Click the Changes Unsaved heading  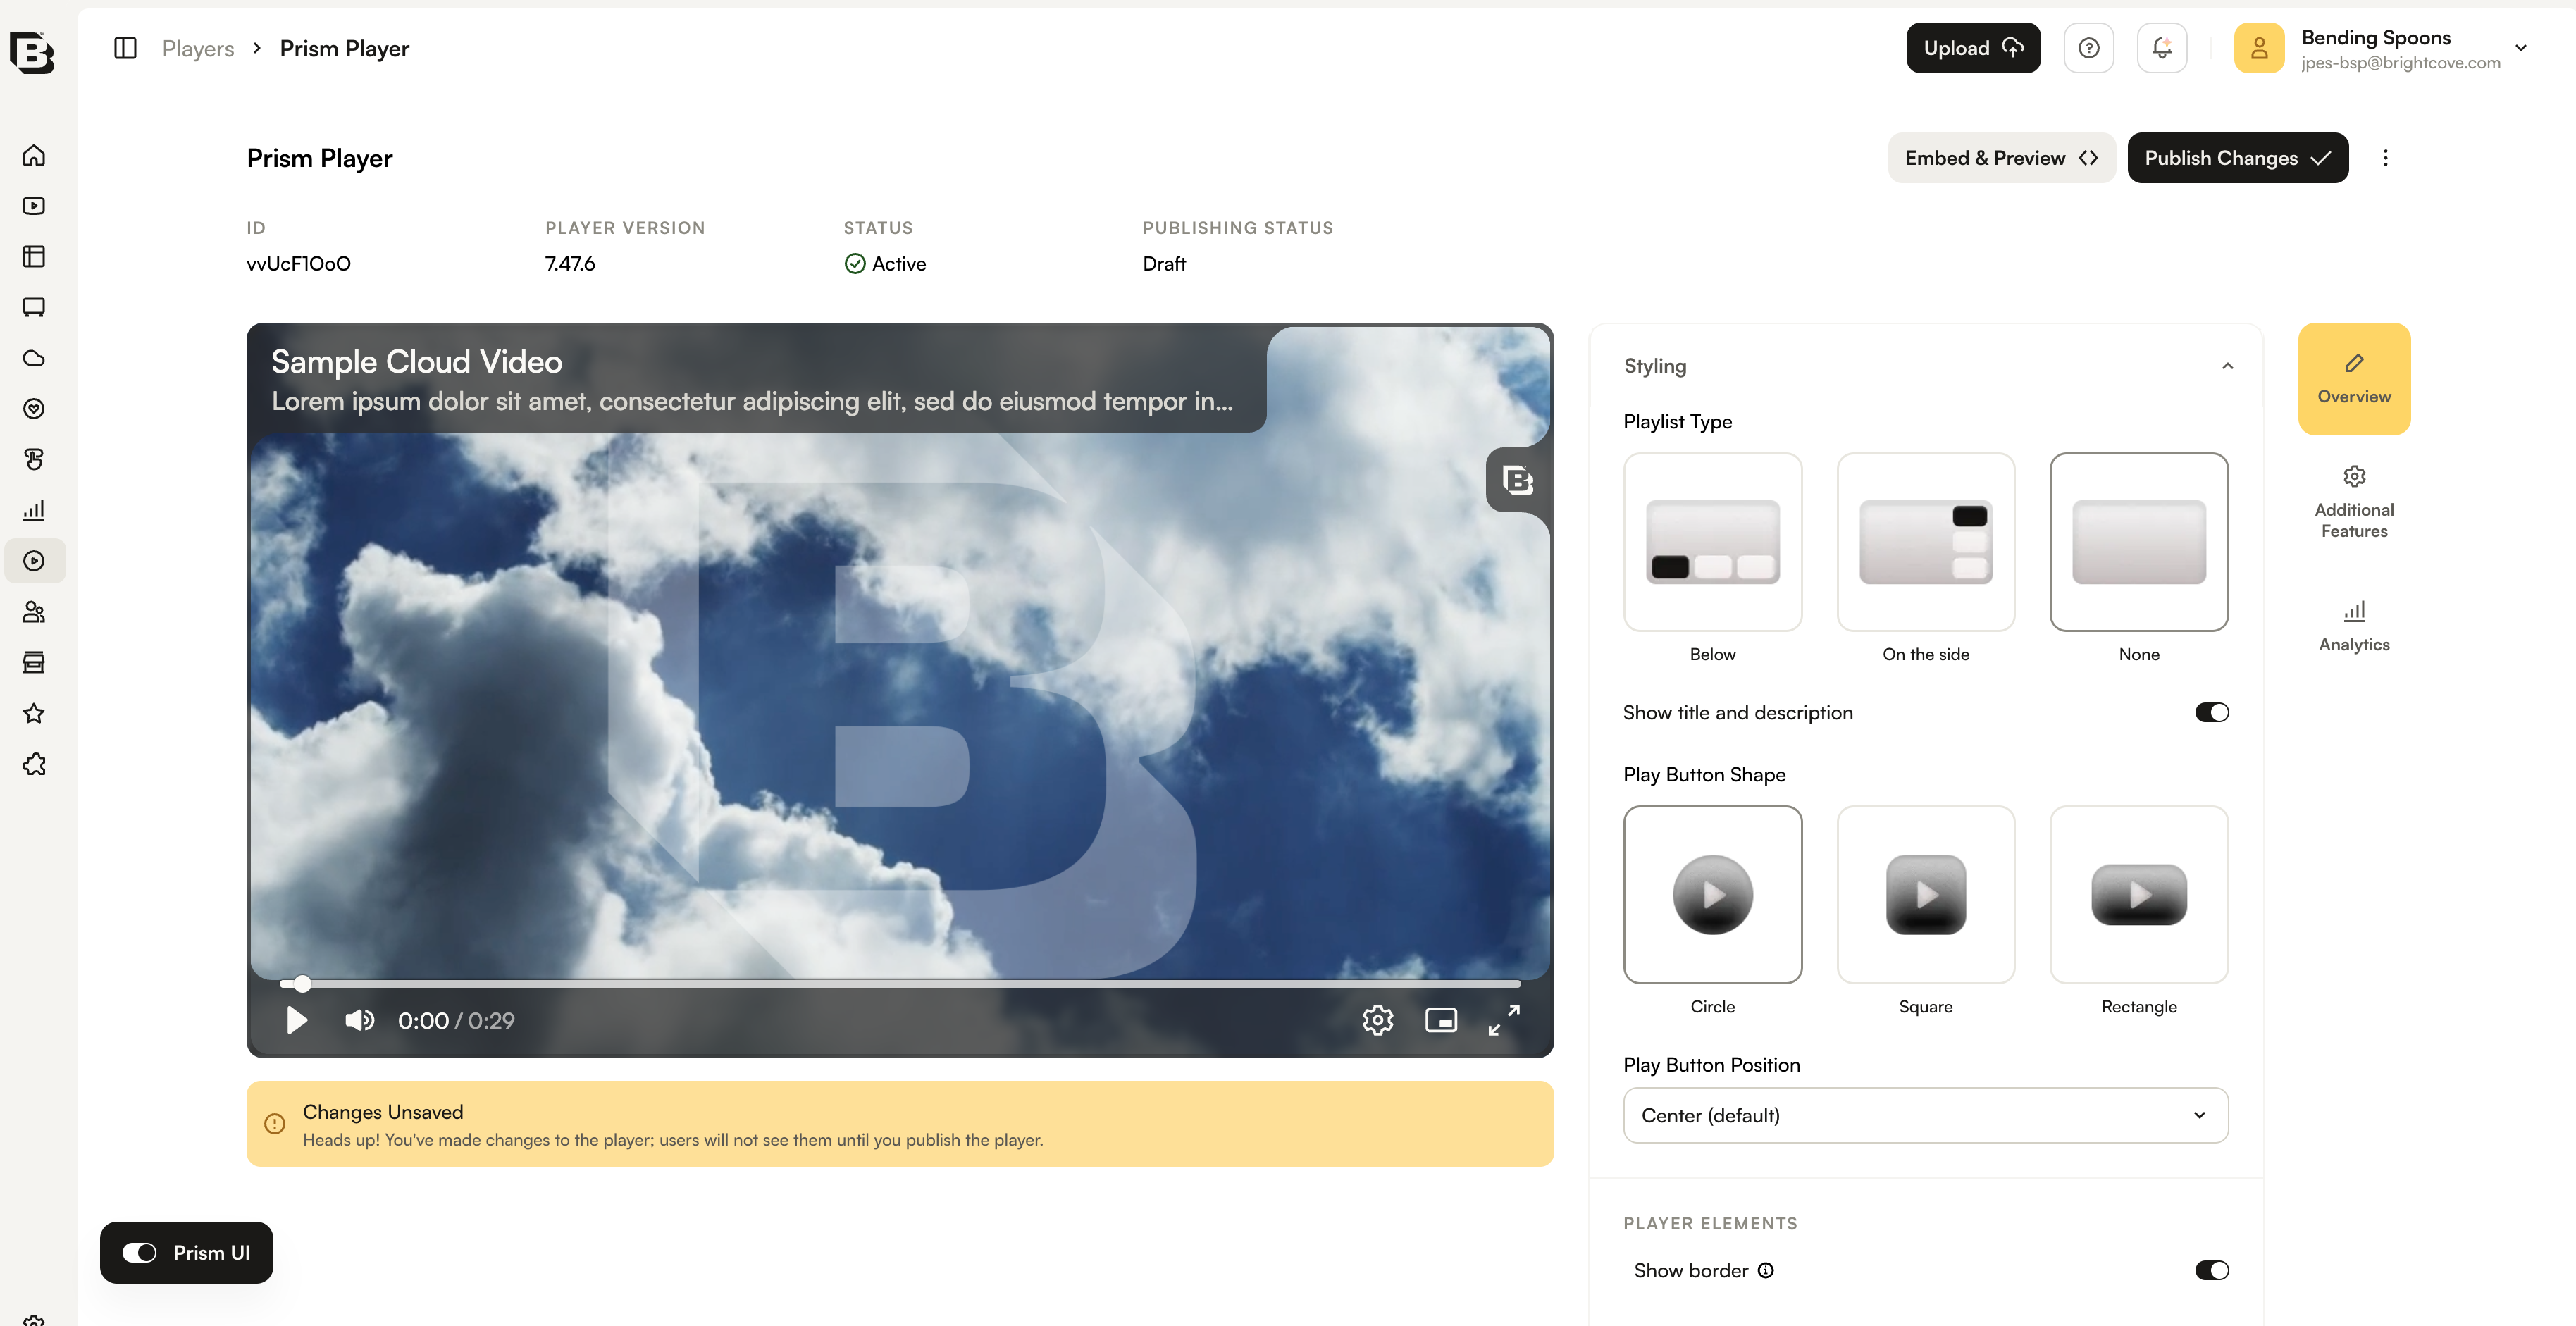(x=383, y=1112)
